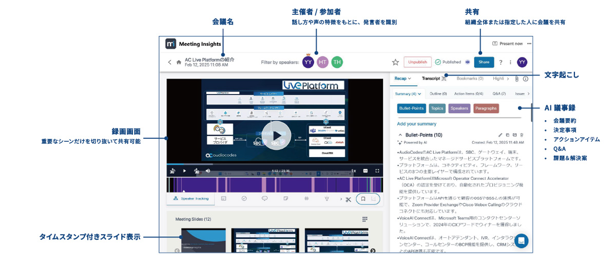Open the YY user profile avatar
Viewport: 616px width, 263px height.
click(522, 62)
